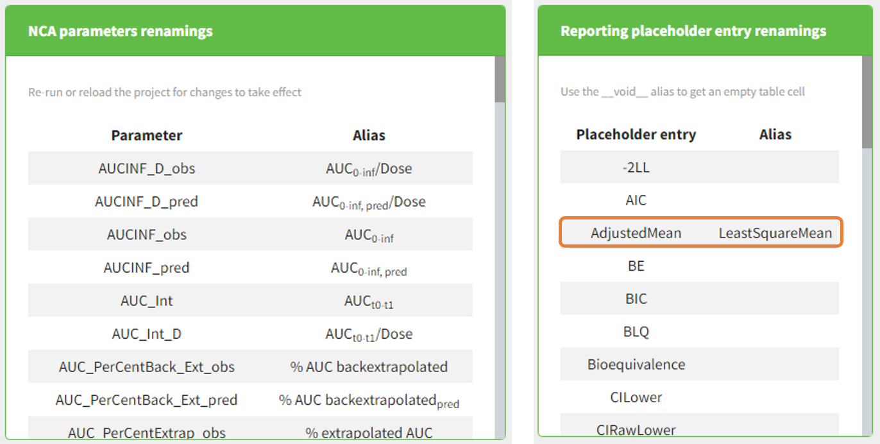
Task: Select the Bioequivalence placeholder entry
Action: pyautogui.click(x=635, y=364)
